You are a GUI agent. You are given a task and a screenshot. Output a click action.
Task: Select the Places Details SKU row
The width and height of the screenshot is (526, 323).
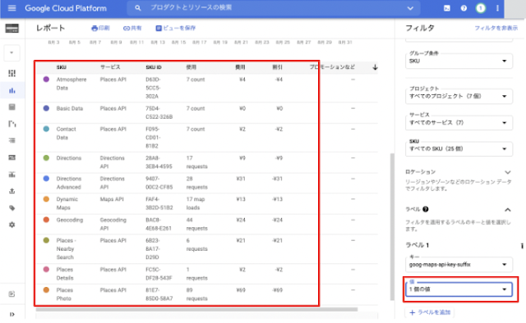pyautogui.click(x=206, y=274)
